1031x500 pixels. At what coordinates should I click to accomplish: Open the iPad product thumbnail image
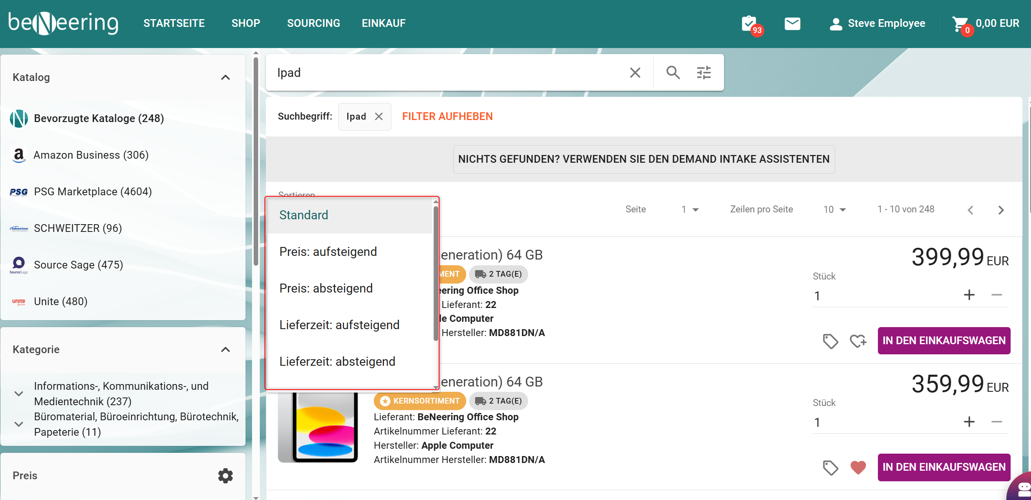click(318, 427)
